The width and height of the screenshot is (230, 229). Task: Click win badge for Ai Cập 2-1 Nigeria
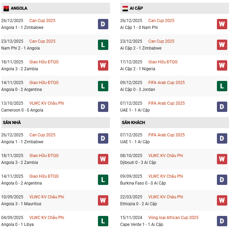click(222, 65)
